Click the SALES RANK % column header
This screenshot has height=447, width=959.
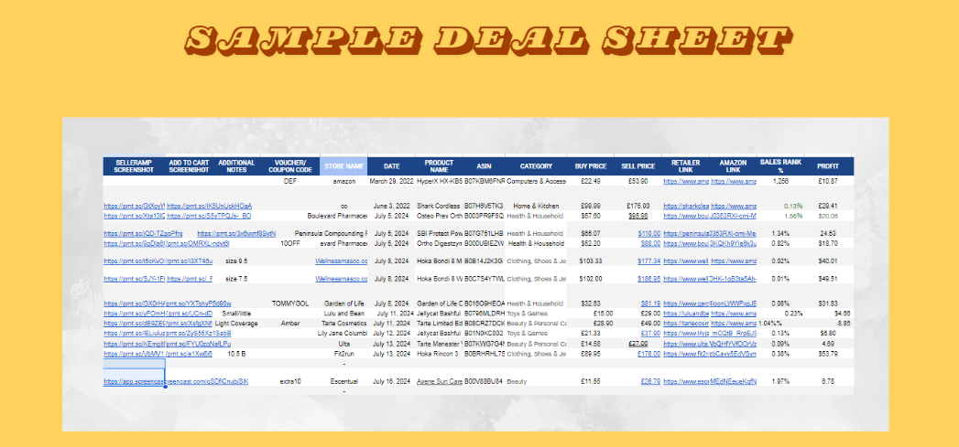pyautogui.click(x=779, y=166)
